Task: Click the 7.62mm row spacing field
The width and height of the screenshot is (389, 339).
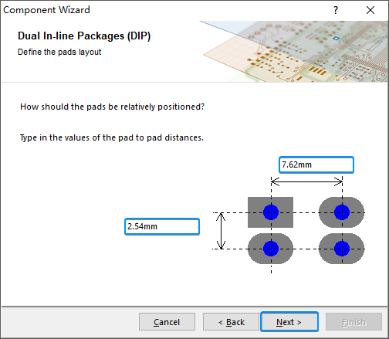Action: 316,164
